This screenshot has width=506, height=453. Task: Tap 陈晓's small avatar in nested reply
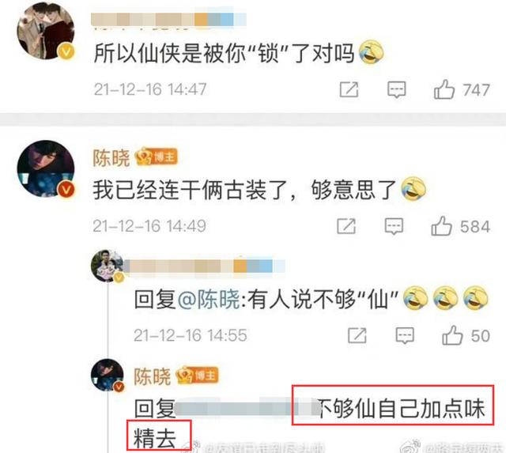108,375
